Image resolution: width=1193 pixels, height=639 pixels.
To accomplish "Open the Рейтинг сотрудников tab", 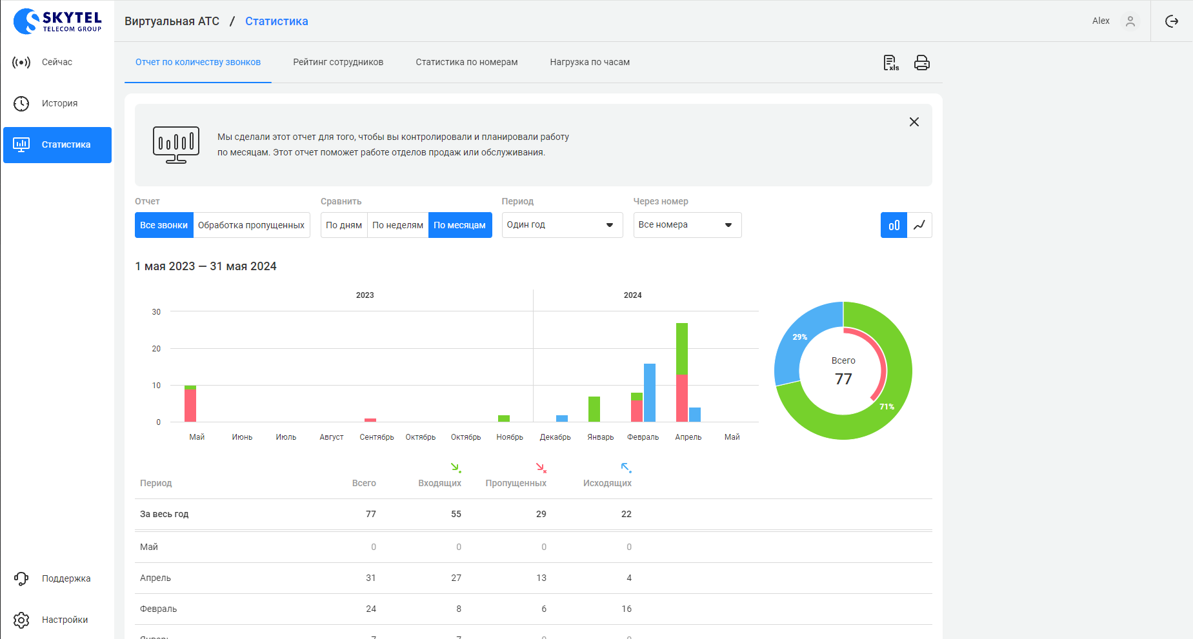I will point(338,63).
